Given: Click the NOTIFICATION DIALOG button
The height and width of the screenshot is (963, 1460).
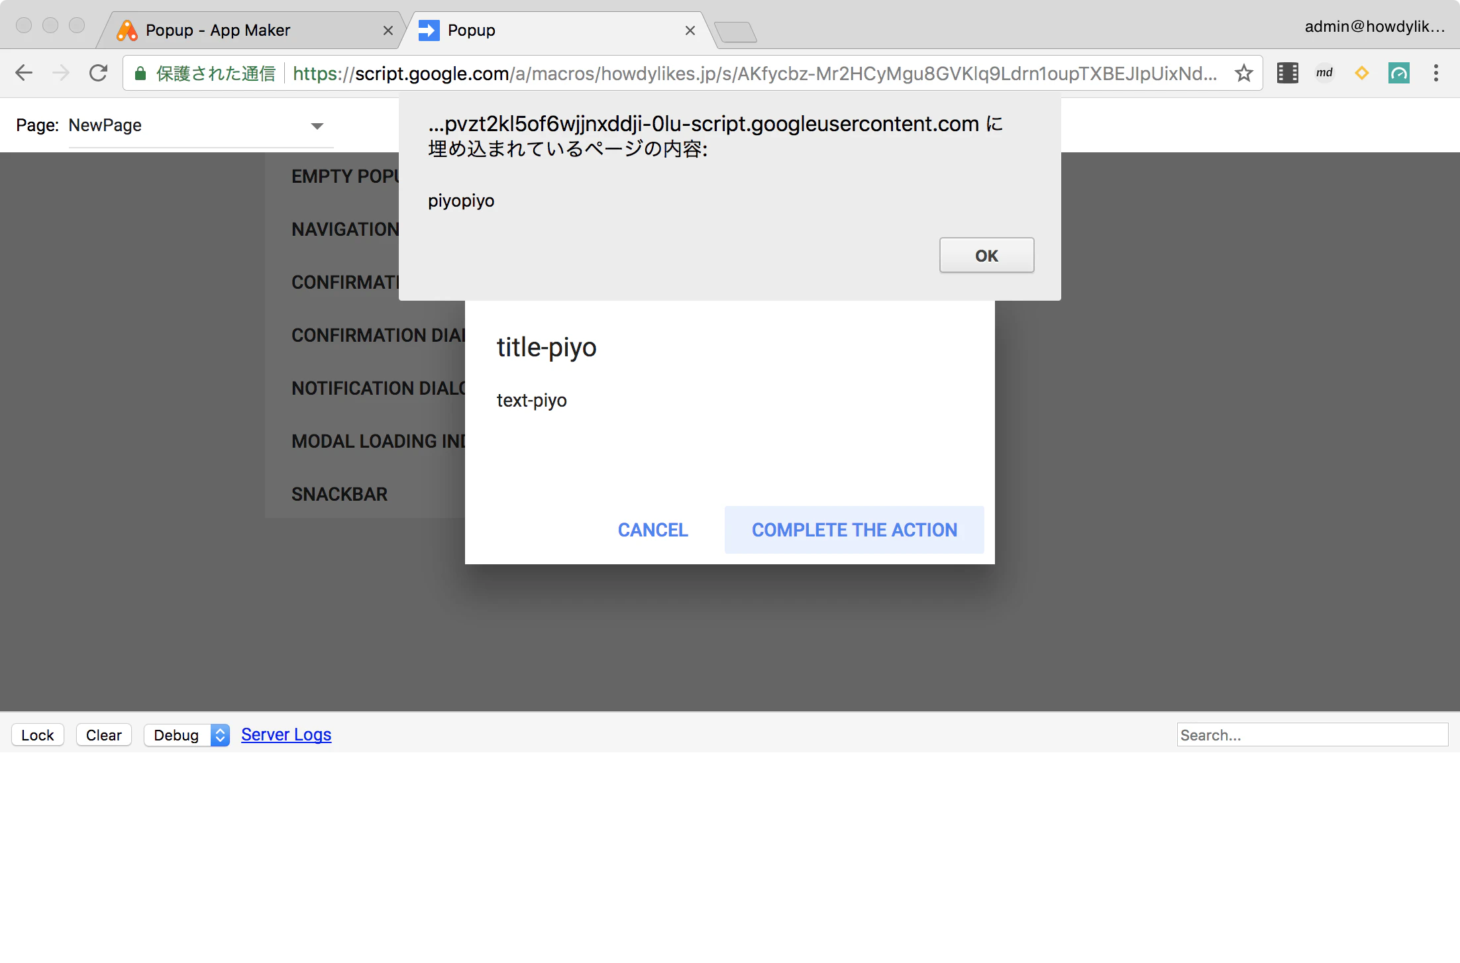Looking at the screenshot, I should point(378,388).
